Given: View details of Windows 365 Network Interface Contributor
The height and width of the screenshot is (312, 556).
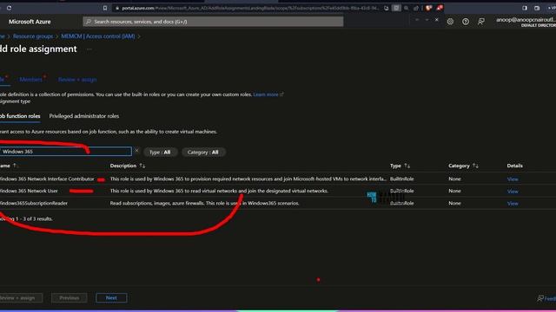Looking at the screenshot, I should (513, 179).
